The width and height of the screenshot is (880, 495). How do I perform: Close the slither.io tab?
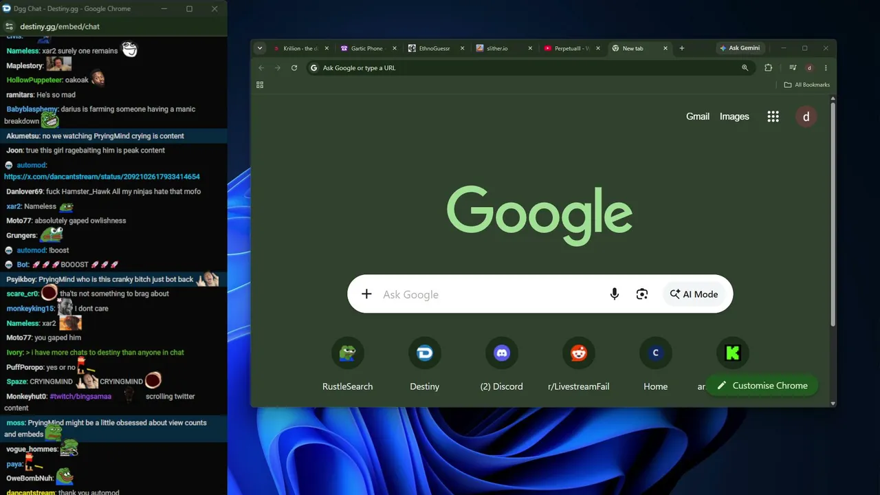tap(530, 48)
